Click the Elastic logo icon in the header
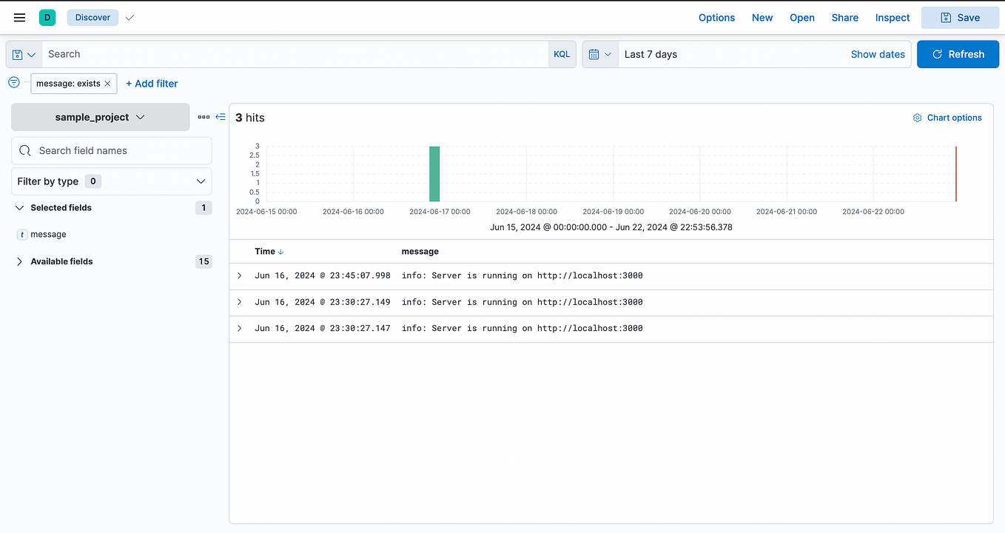The width and height of the screenshot is (1005, 533). (x=47, y=16)
